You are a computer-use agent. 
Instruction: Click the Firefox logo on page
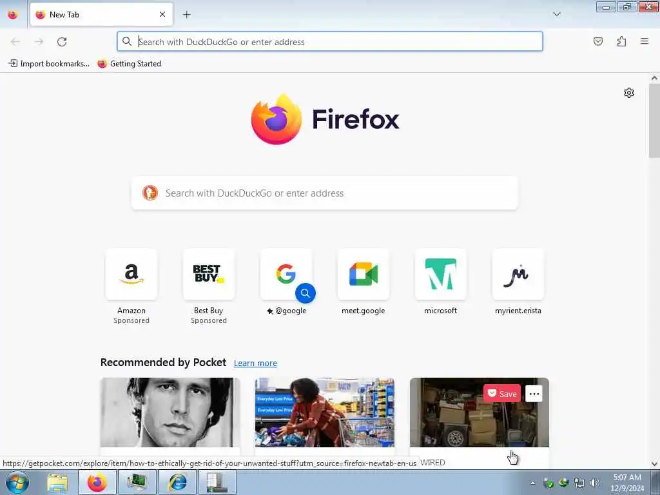325,119
